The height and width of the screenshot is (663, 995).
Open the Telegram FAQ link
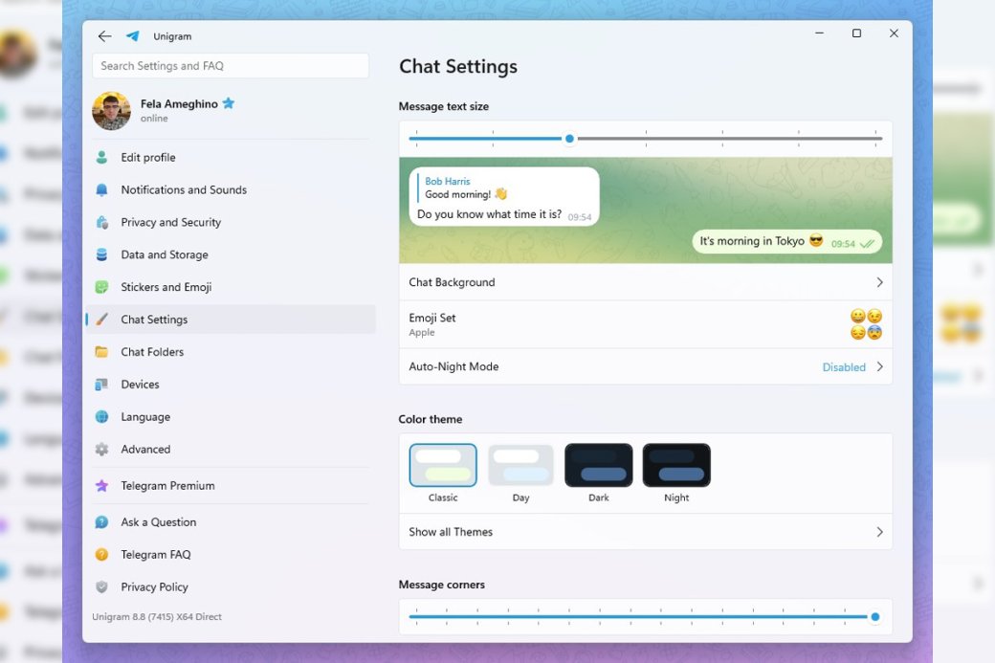coord(231,555)
